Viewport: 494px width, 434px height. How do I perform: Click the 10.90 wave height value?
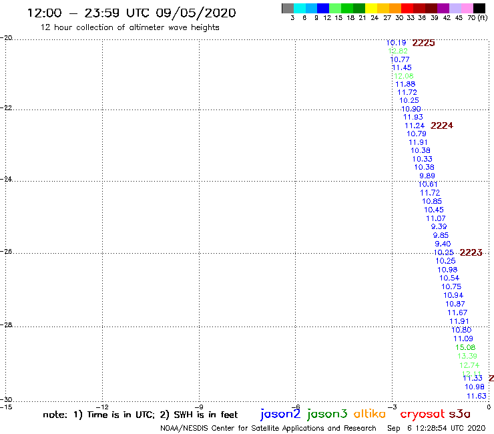point(411,109)
